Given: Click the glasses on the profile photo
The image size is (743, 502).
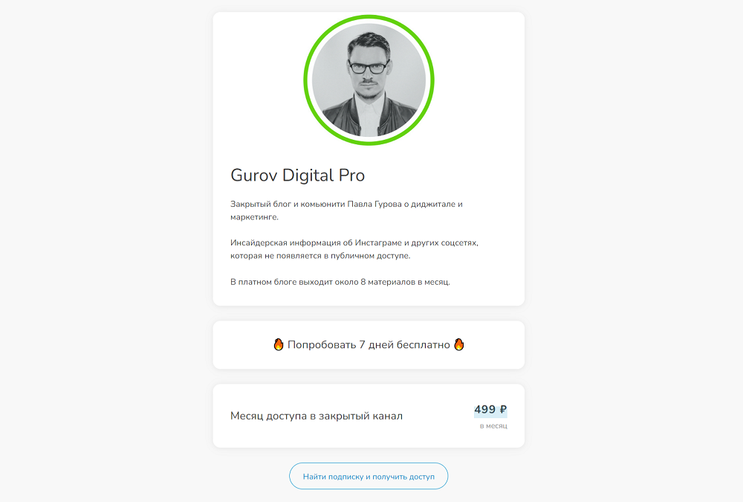Looking at the screenshot, I should 369,67.
